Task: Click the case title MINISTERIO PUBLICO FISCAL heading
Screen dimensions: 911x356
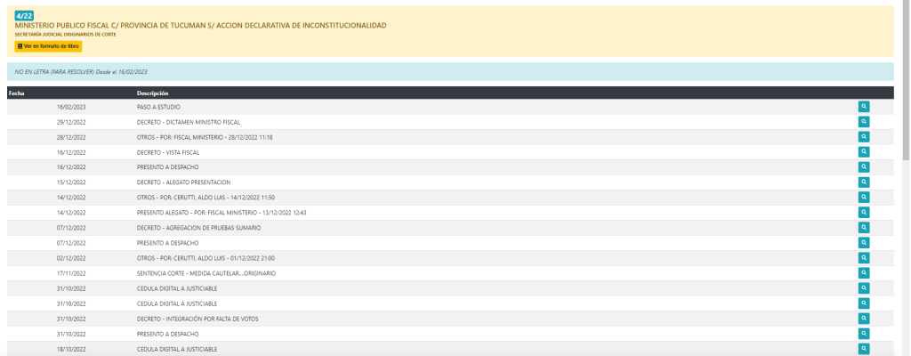Action: [200, 26]
